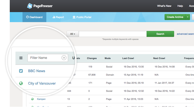The height and width of the screenshot is (110, 194).
Task: Open What's New in top menu
Action: pos(164,6)
